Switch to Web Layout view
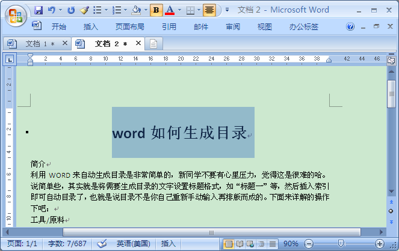 point(250,244)
